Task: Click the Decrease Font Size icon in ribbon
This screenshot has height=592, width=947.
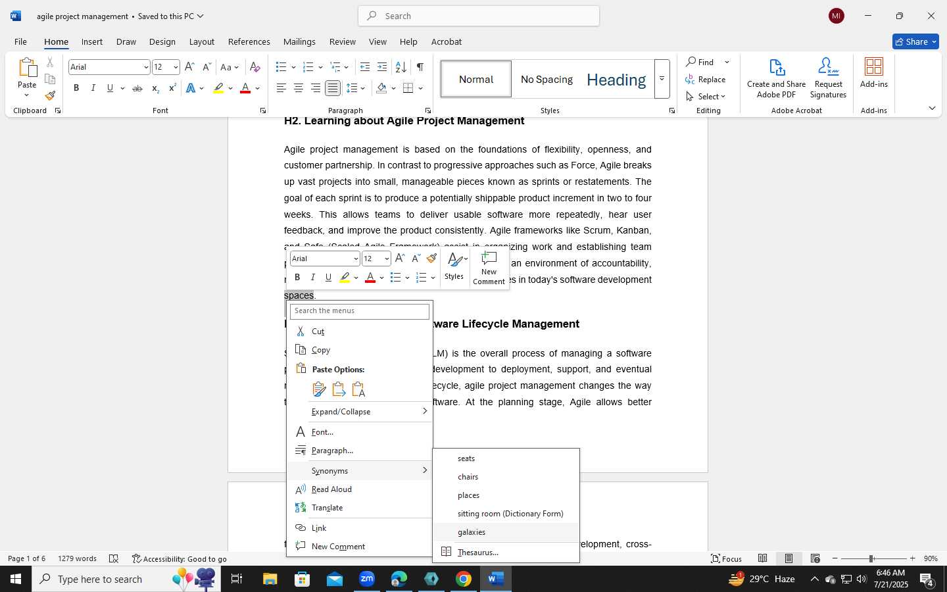Action: tap(206, 67)
